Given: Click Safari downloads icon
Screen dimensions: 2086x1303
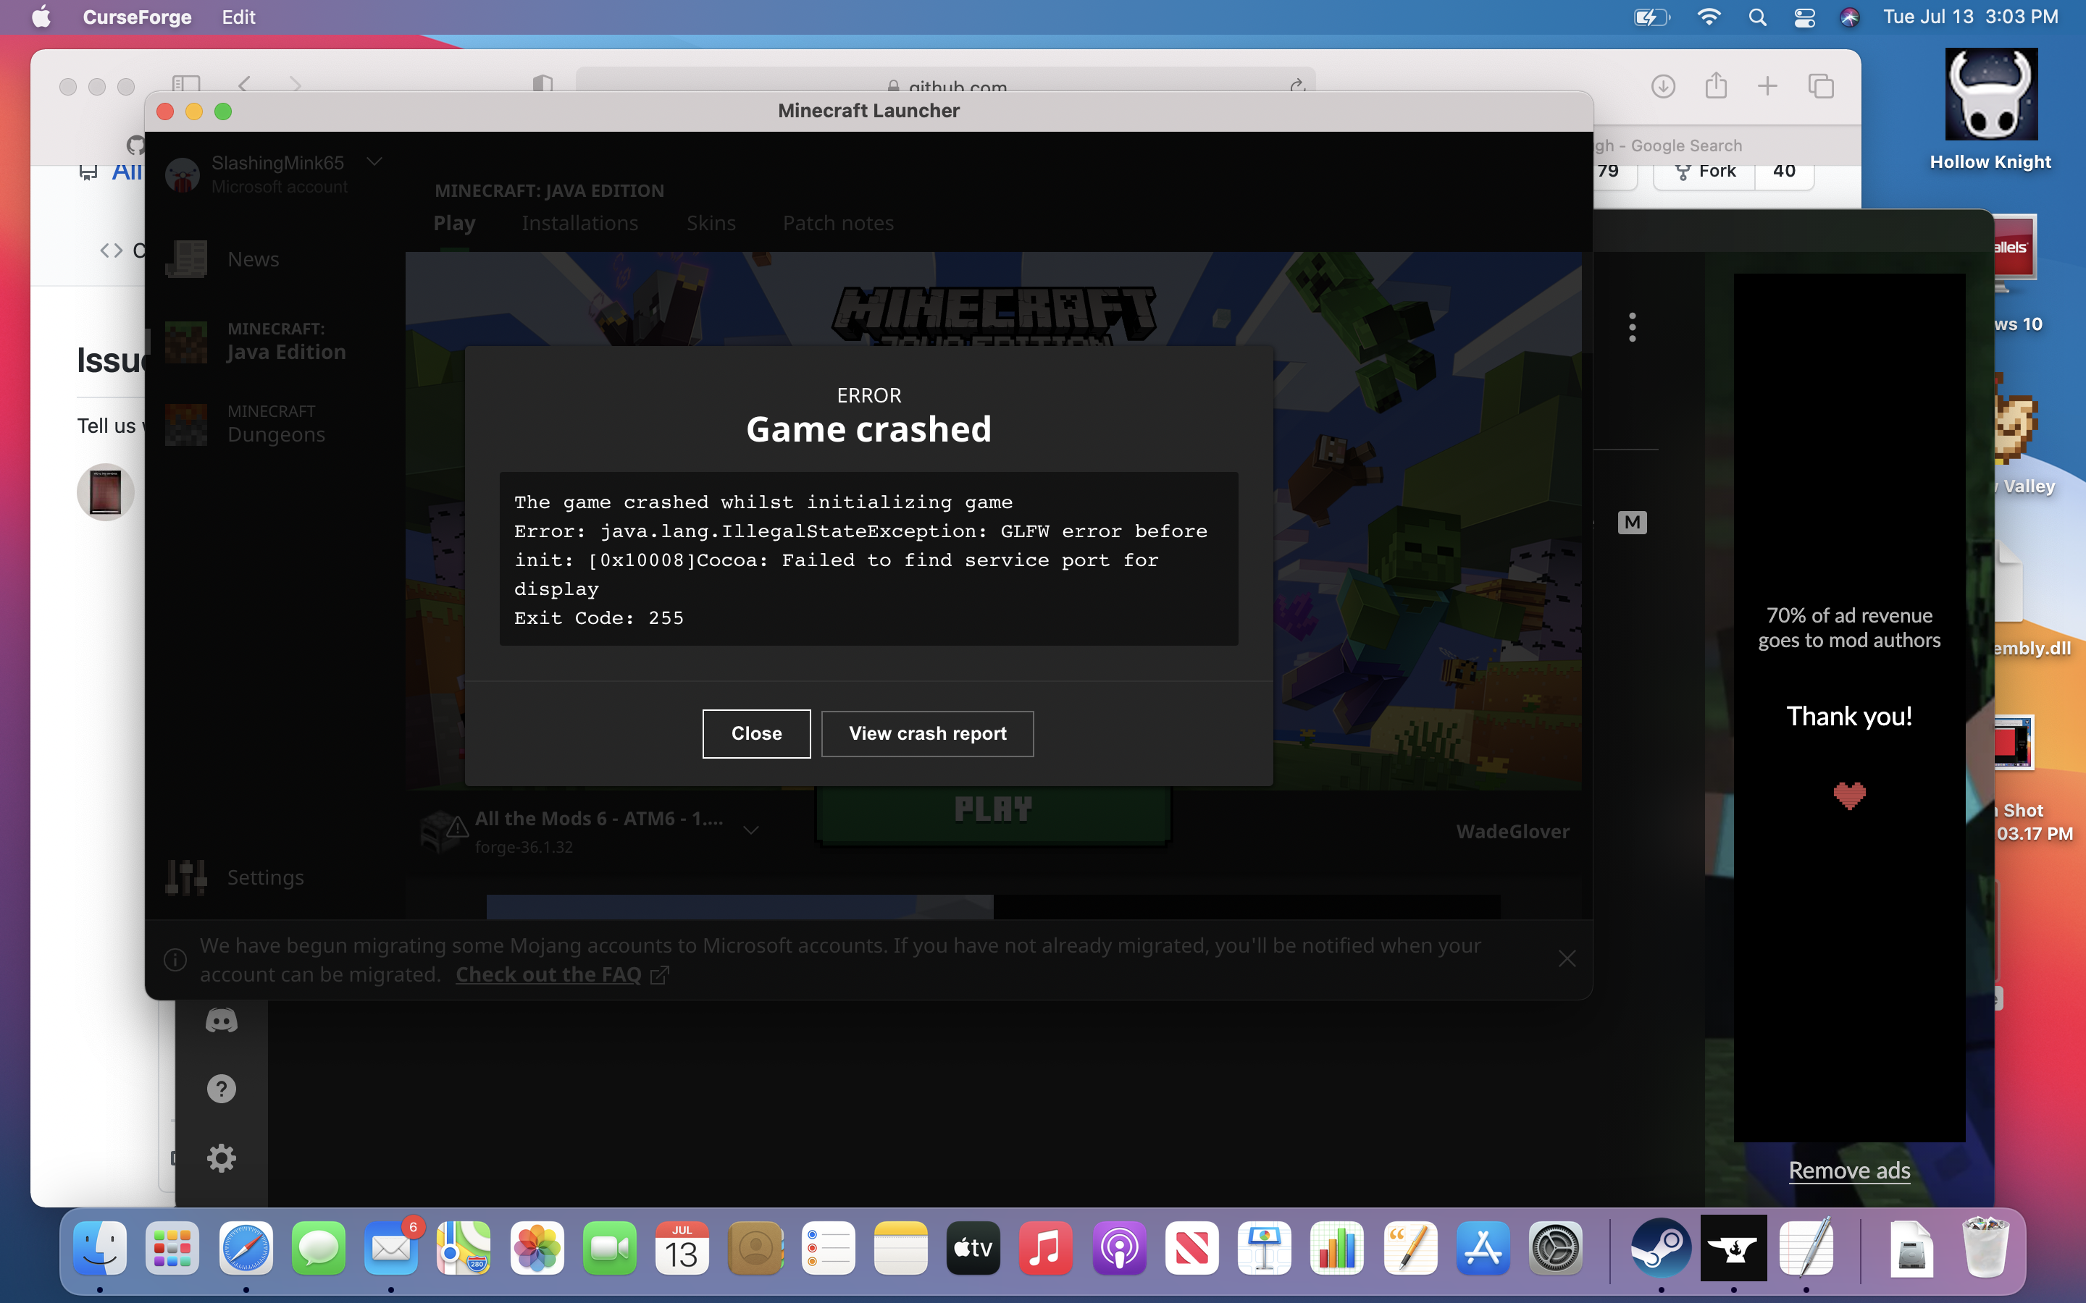Looking at the screenshot, I should click(x=1663, y=86).
